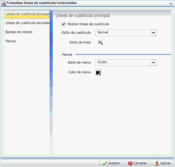The image size is (175, 167).
Task: Click the Marcas section header
Action: [67, 54]
